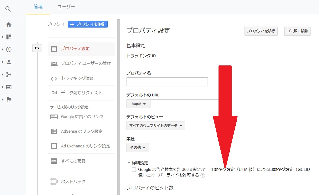This screenshot has width=319, height=195.
Task: Open the Conversions flag icon
Action: click(x=9, y=100)
